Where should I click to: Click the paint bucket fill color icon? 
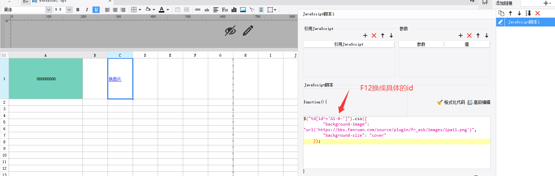148,10
